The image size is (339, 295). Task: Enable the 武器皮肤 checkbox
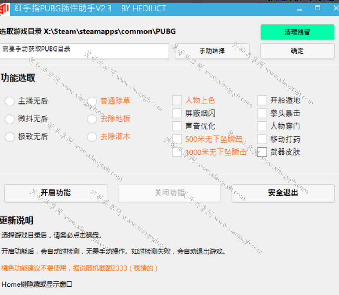262,152
